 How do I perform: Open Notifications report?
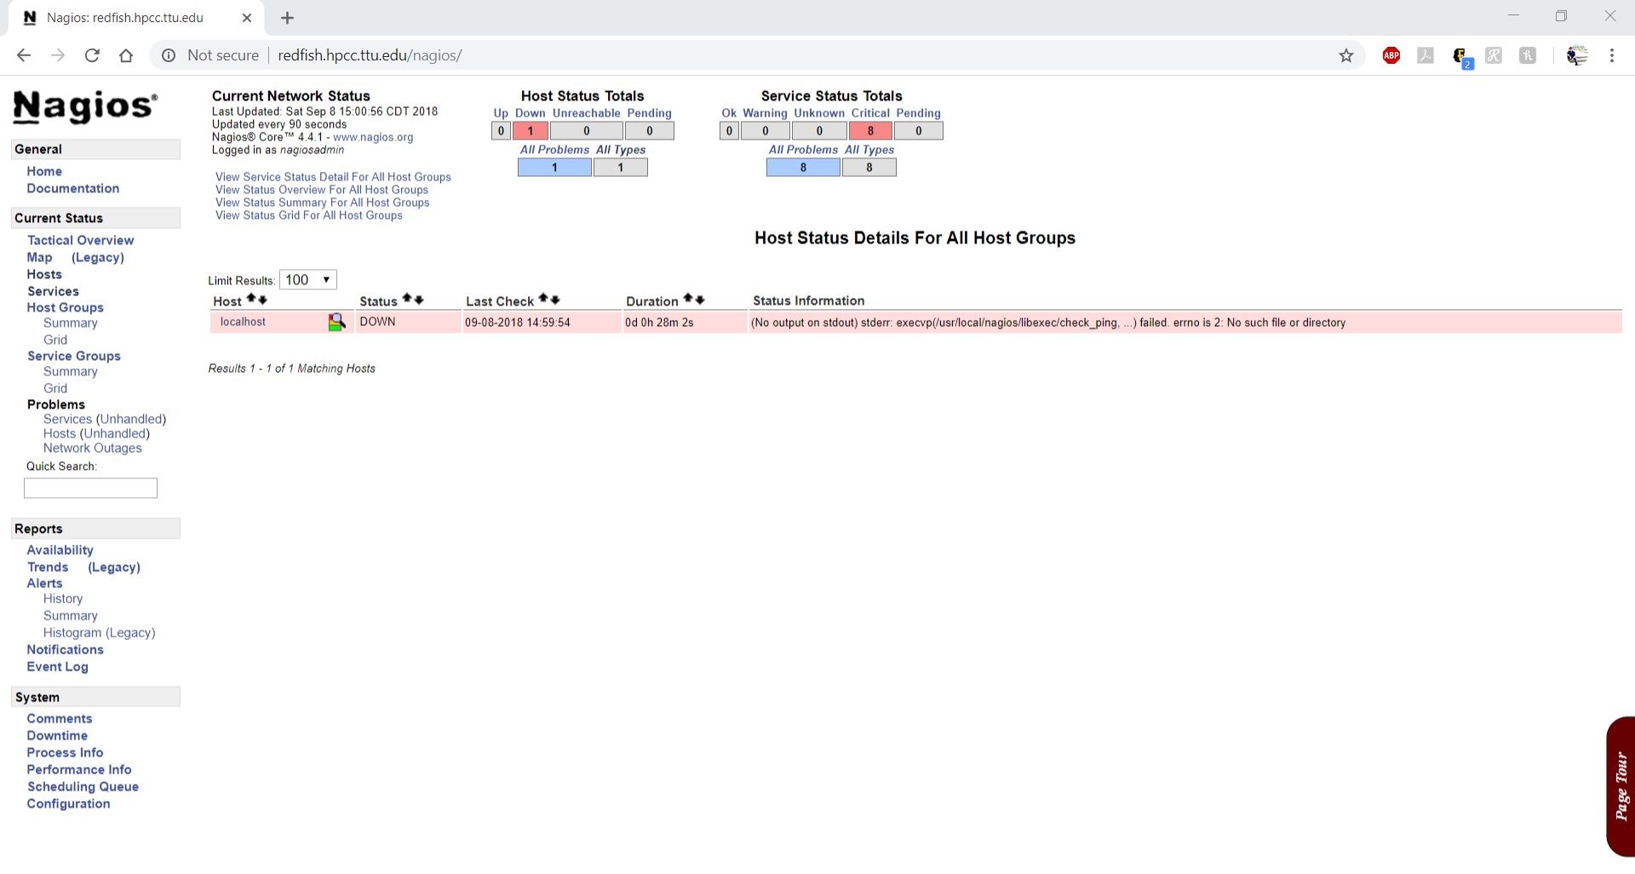66,649
